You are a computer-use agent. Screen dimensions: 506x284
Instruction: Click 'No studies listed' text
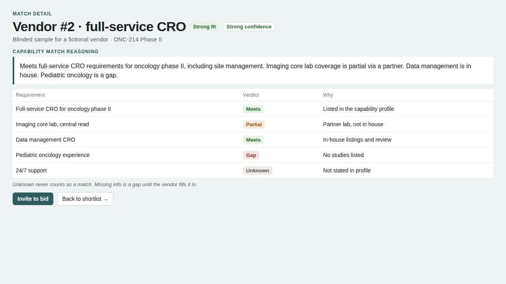[x=343, y=155]
